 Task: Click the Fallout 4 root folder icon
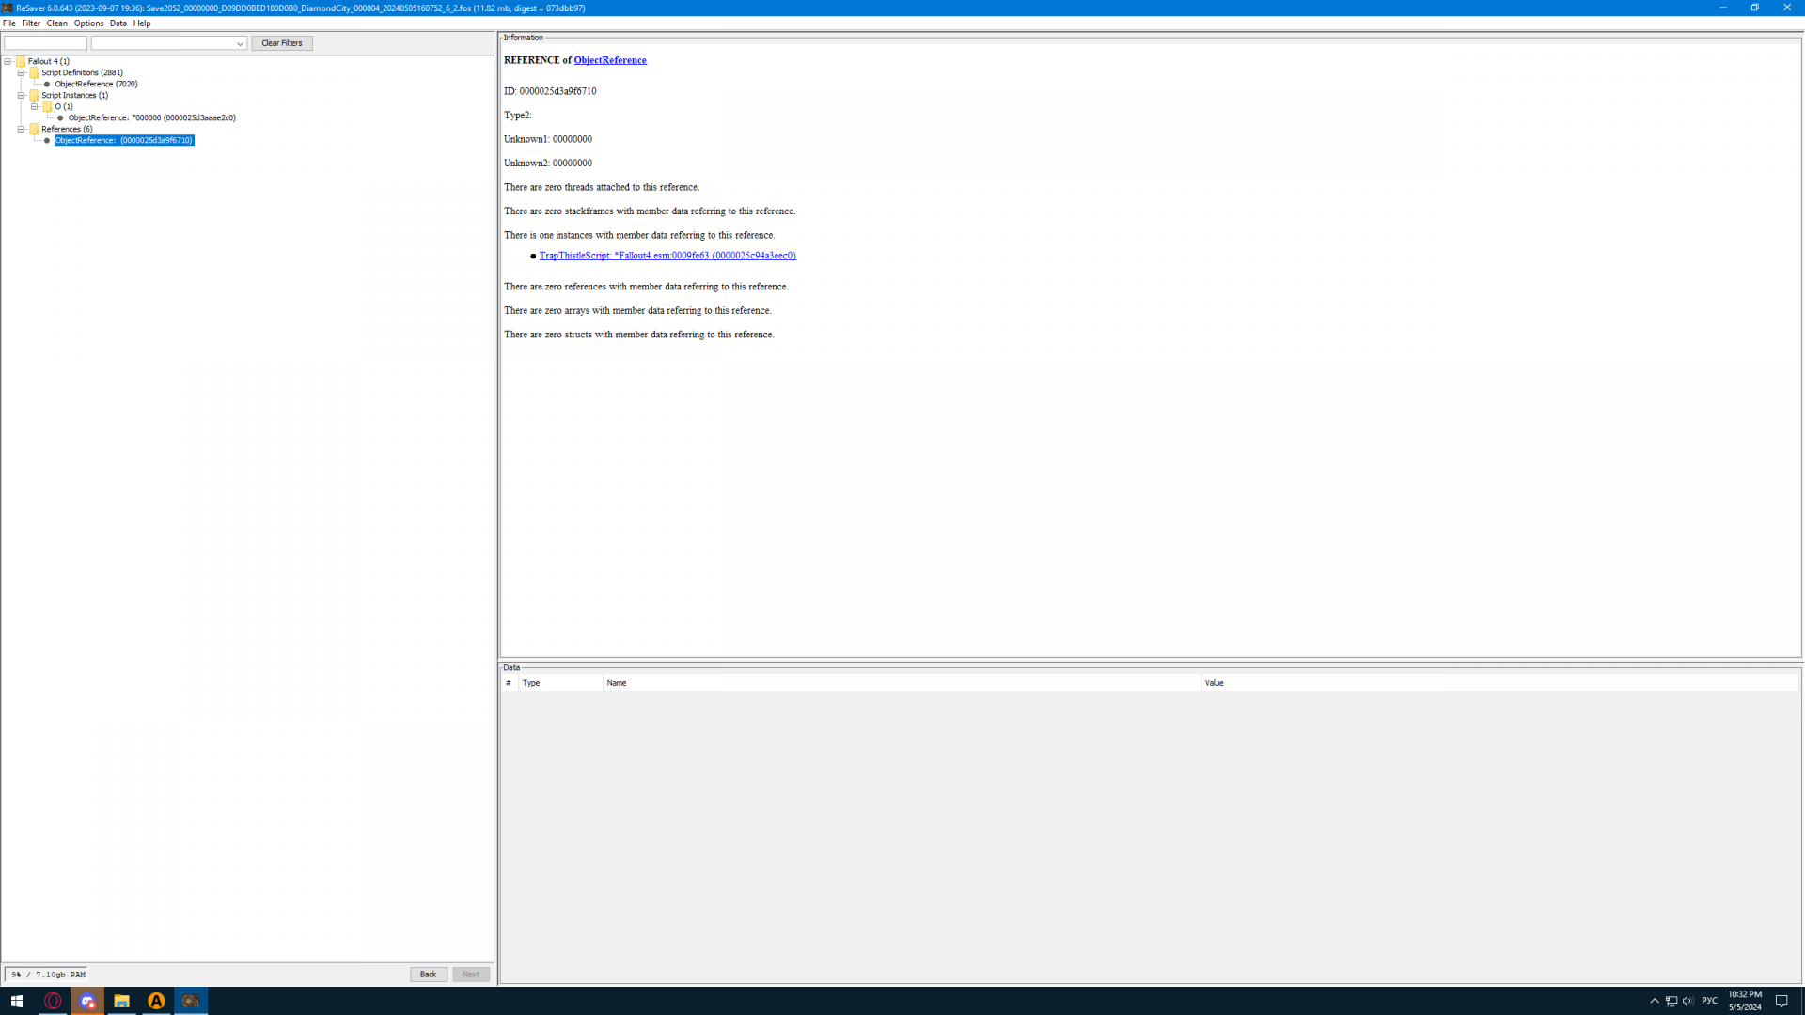tap(21, 61)
